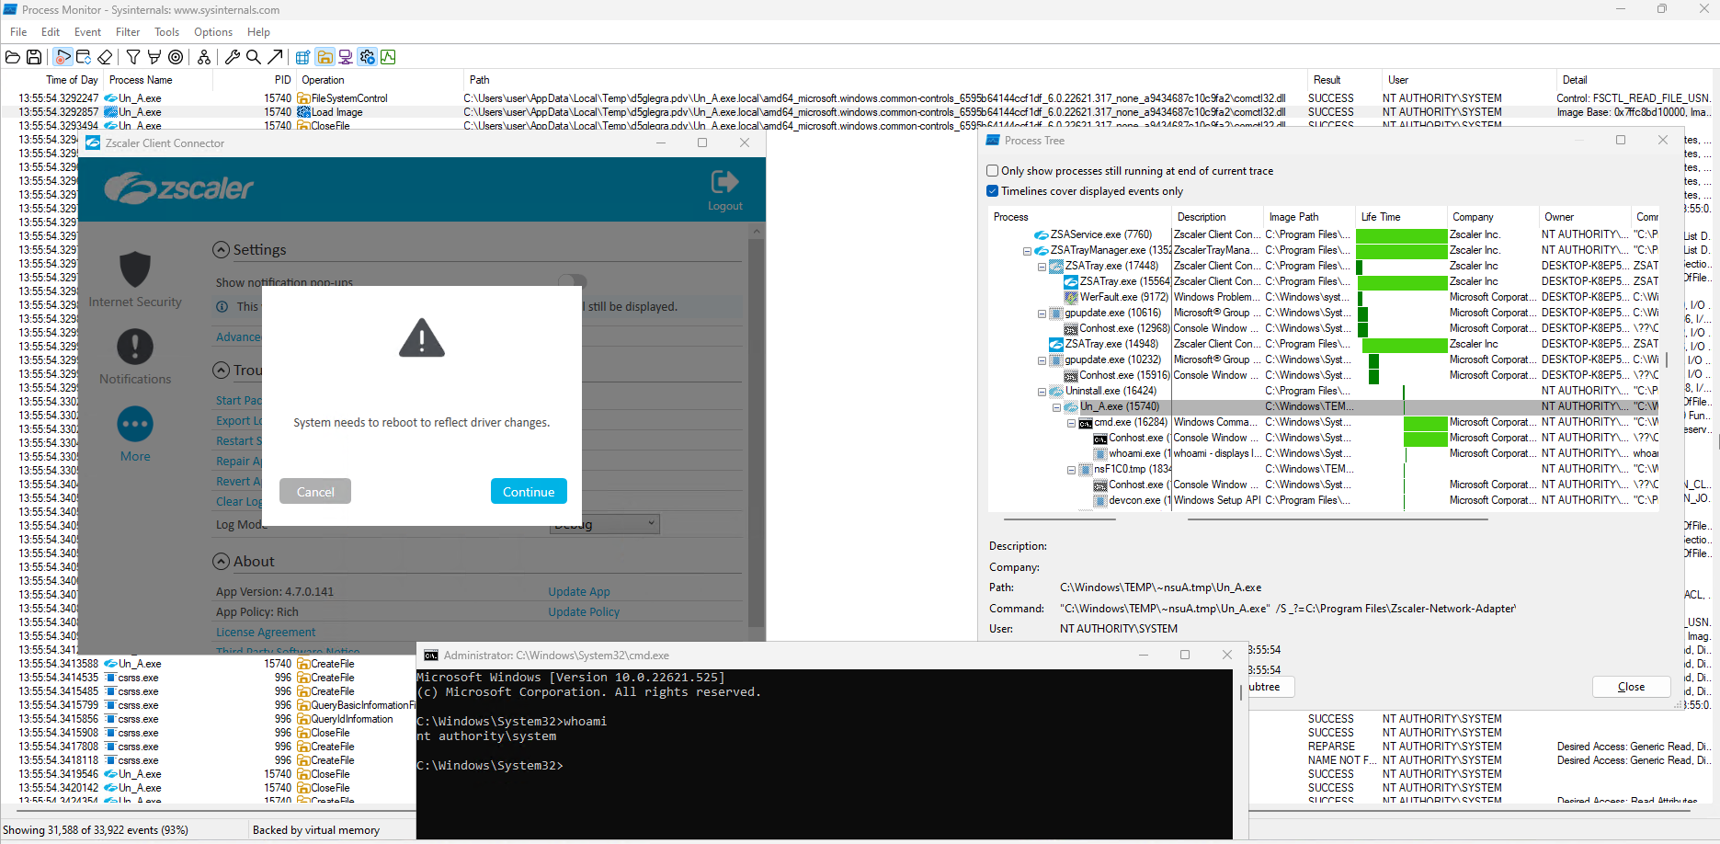Open the Process Tree toolbar icon
The width and height of the screenshot is (1720, 844).
[204, 57]
